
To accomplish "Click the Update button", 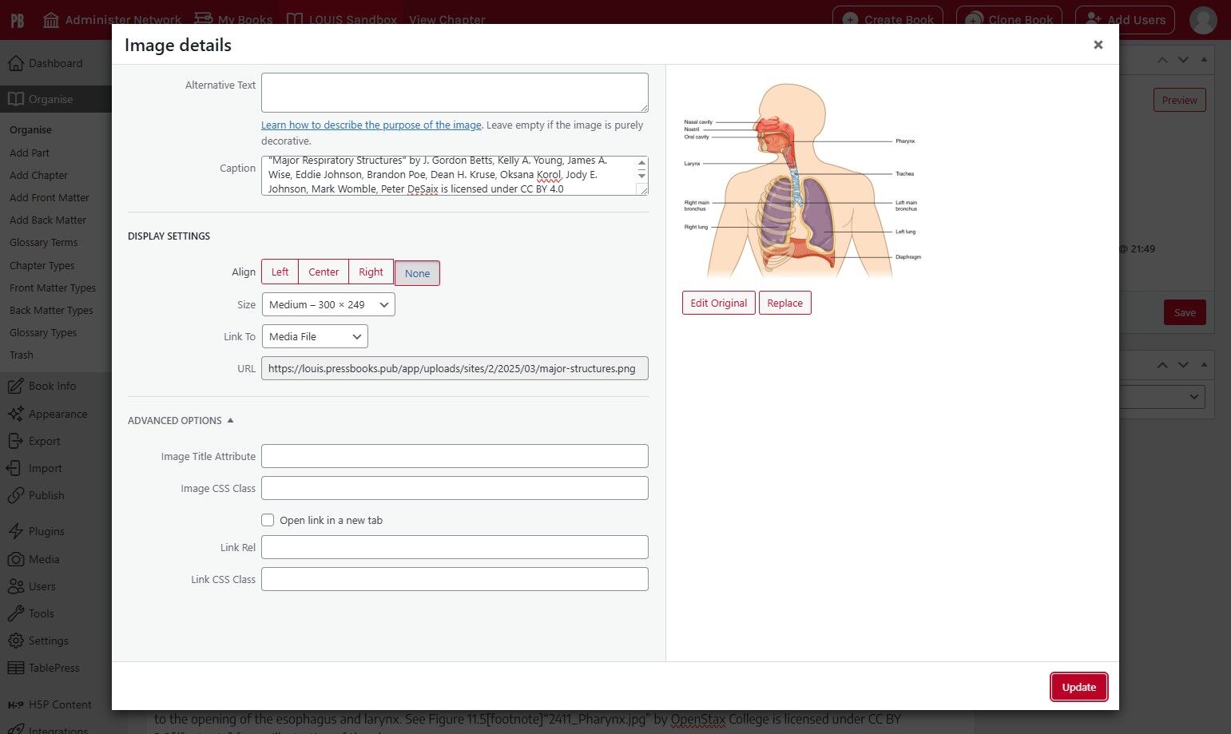I will coord(1078,687).
